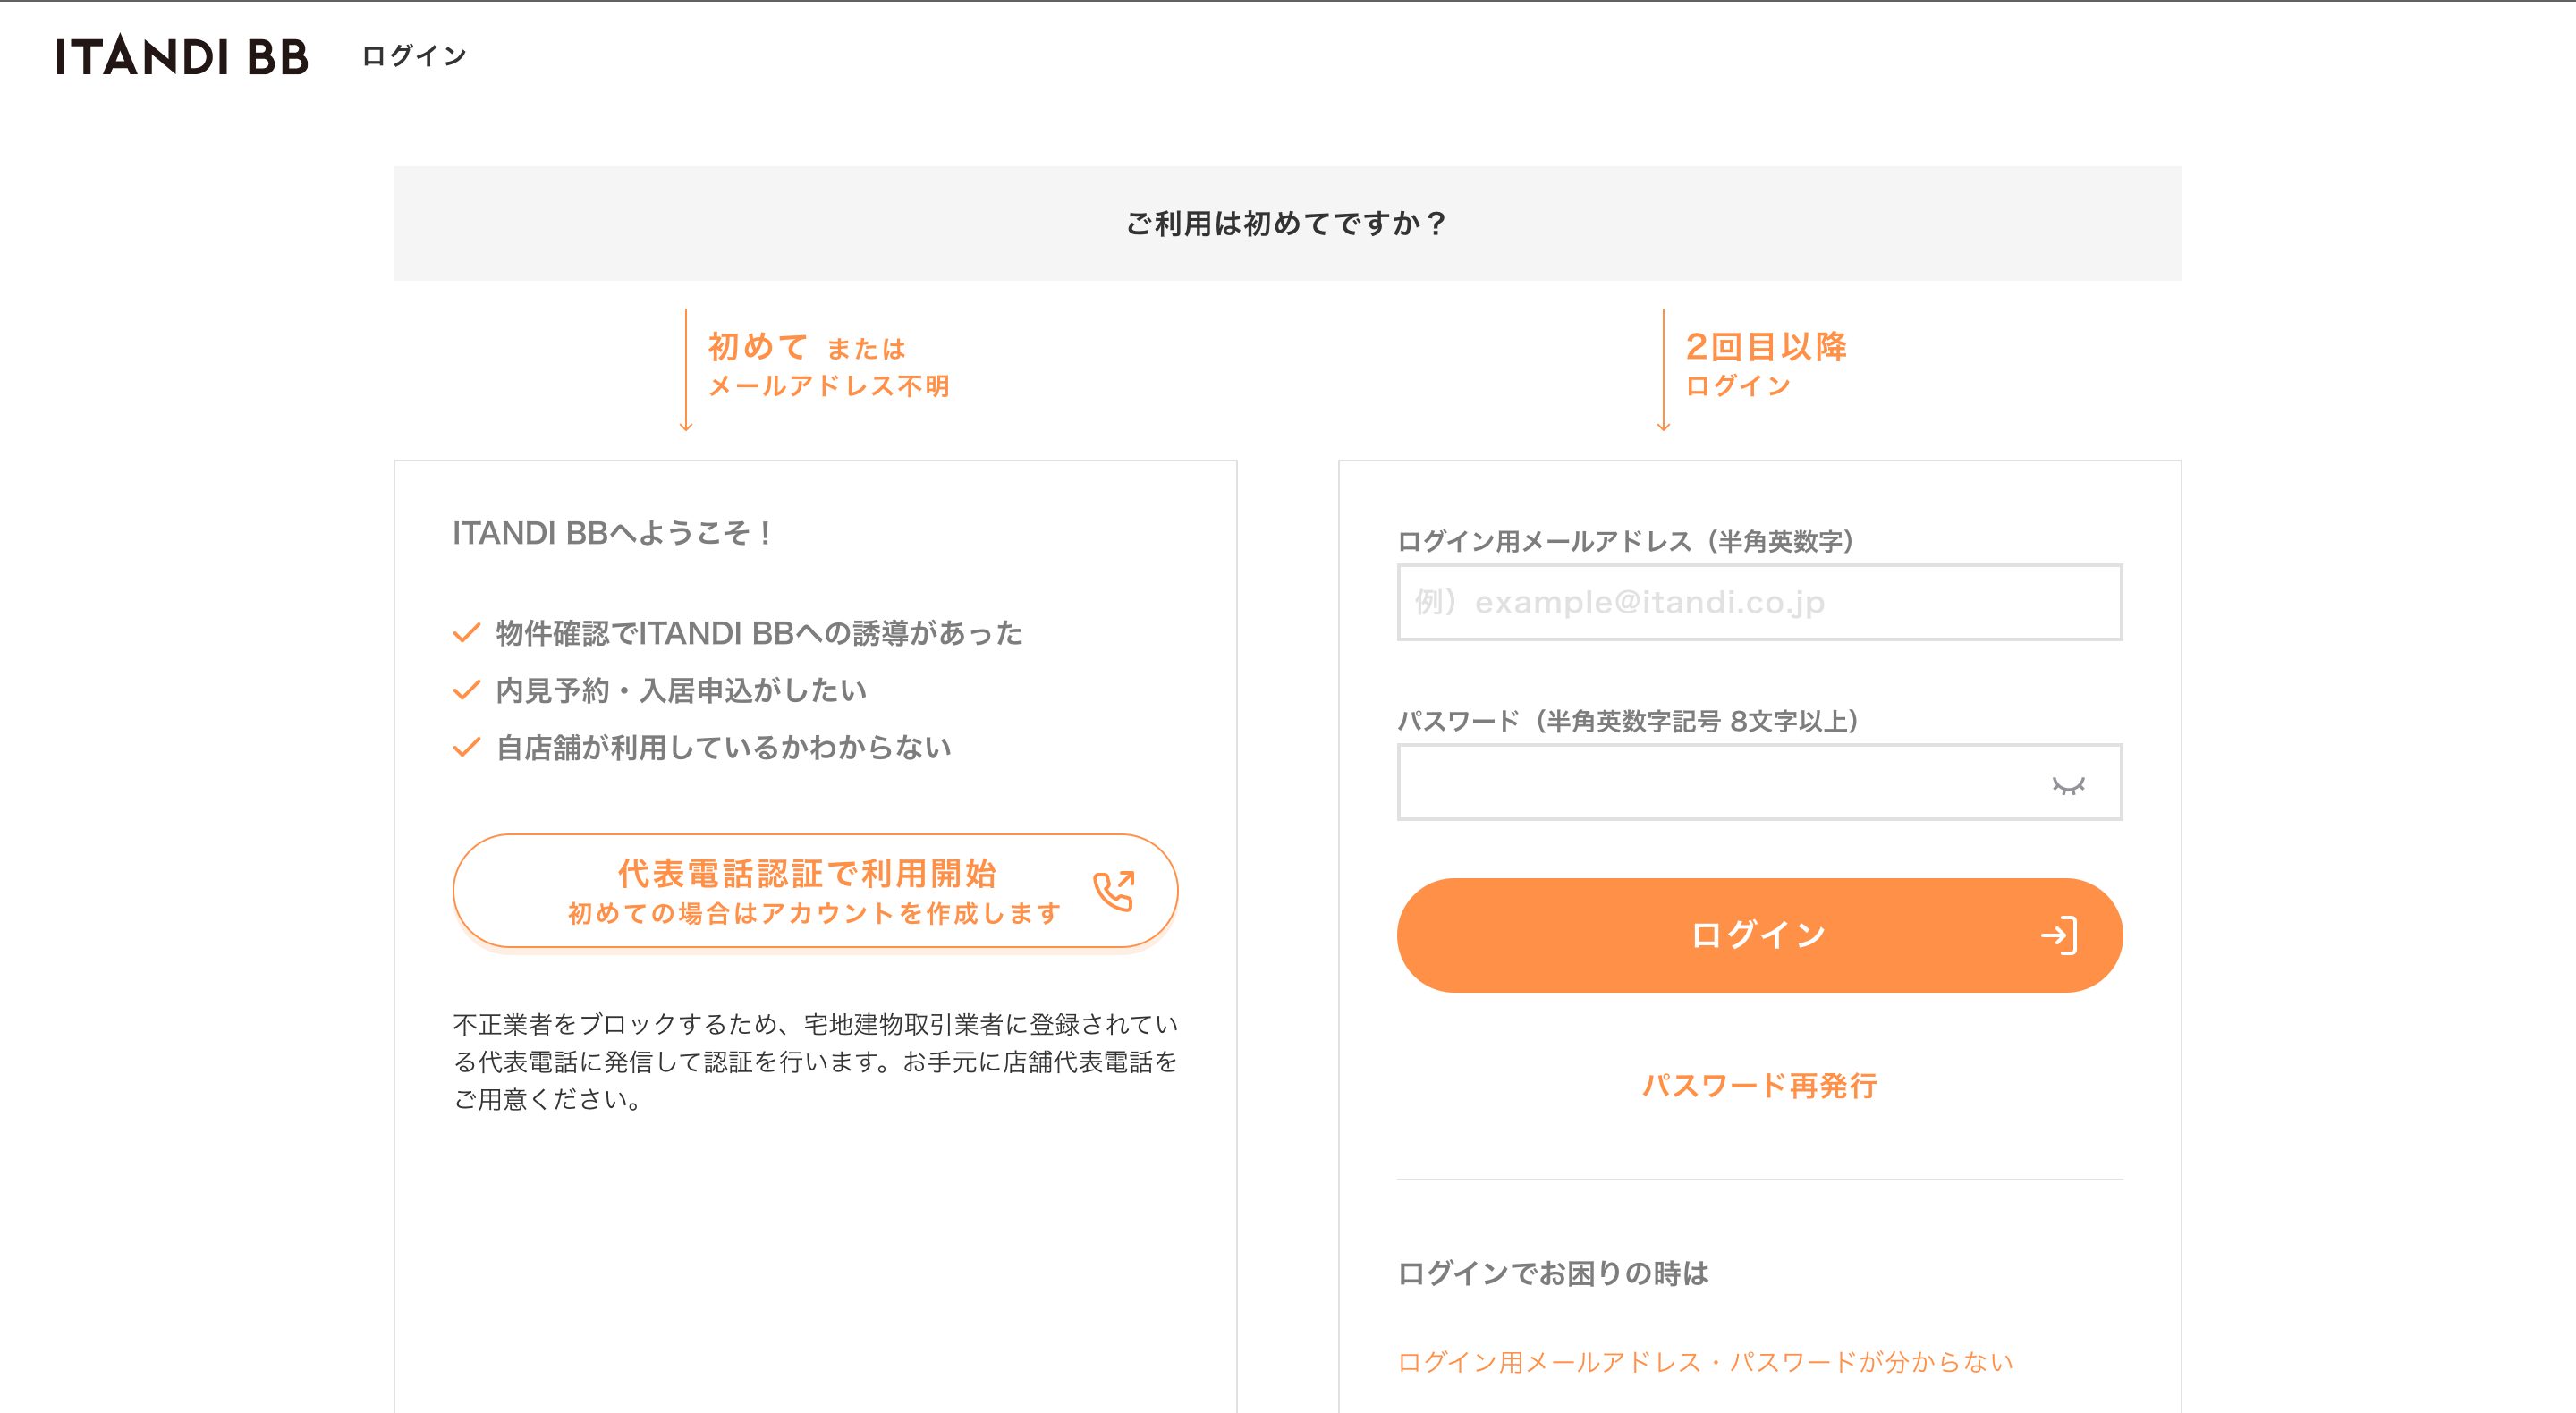The width and height of the screenshot is (2576, 1413).
Task: Click the 不正業者をブロックするため explanation paragraph
Action: 815,1061
